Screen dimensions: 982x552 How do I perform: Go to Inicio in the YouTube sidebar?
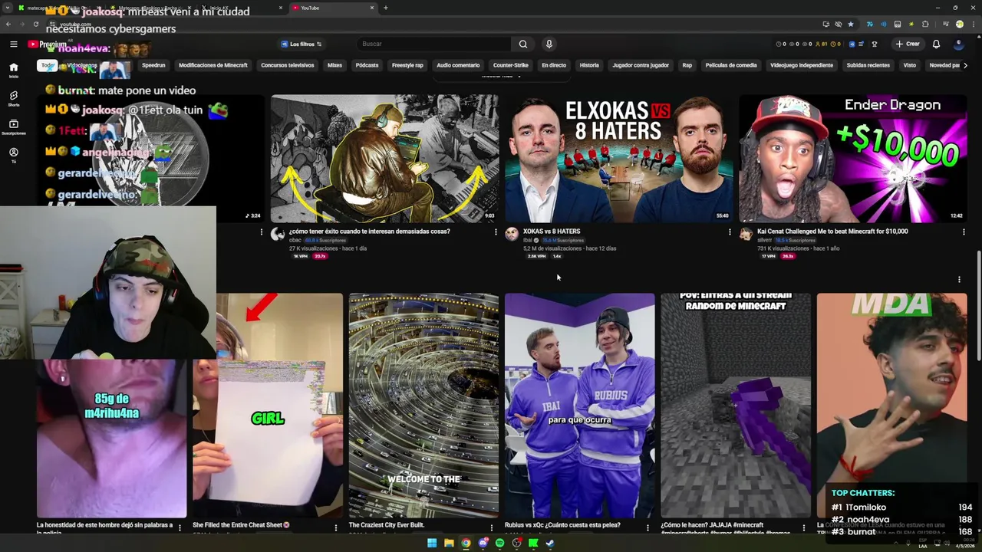13,70
